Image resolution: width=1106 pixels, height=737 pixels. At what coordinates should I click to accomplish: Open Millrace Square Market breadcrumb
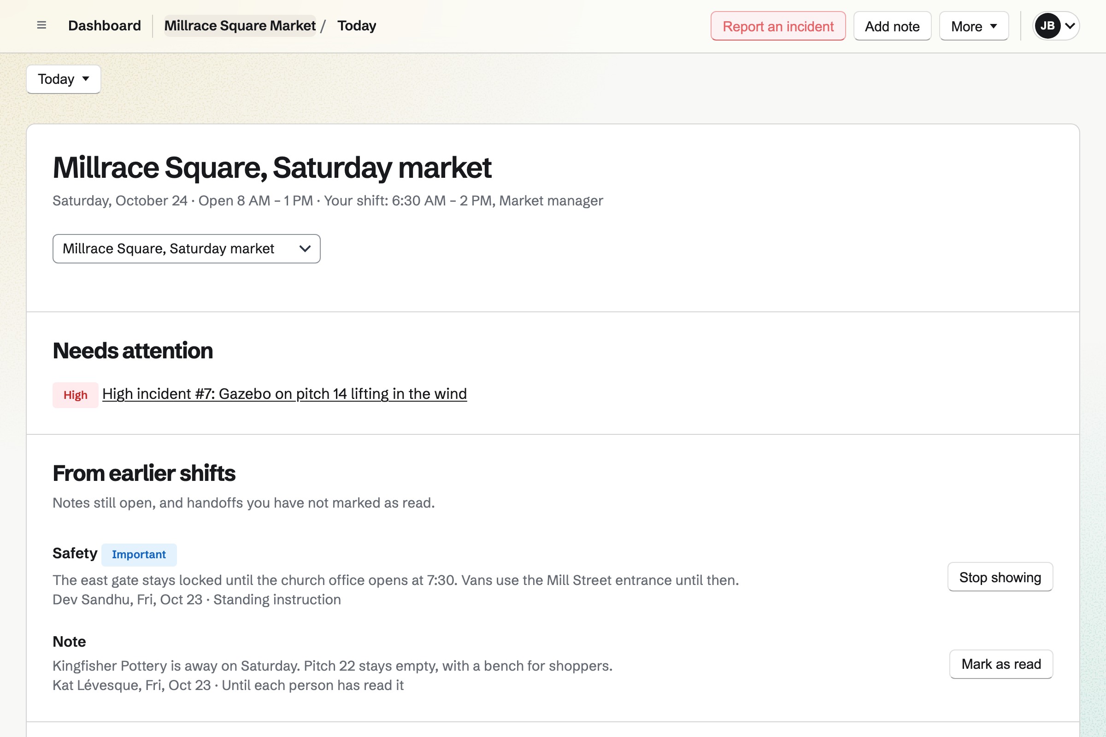click(x=240, y=25)
